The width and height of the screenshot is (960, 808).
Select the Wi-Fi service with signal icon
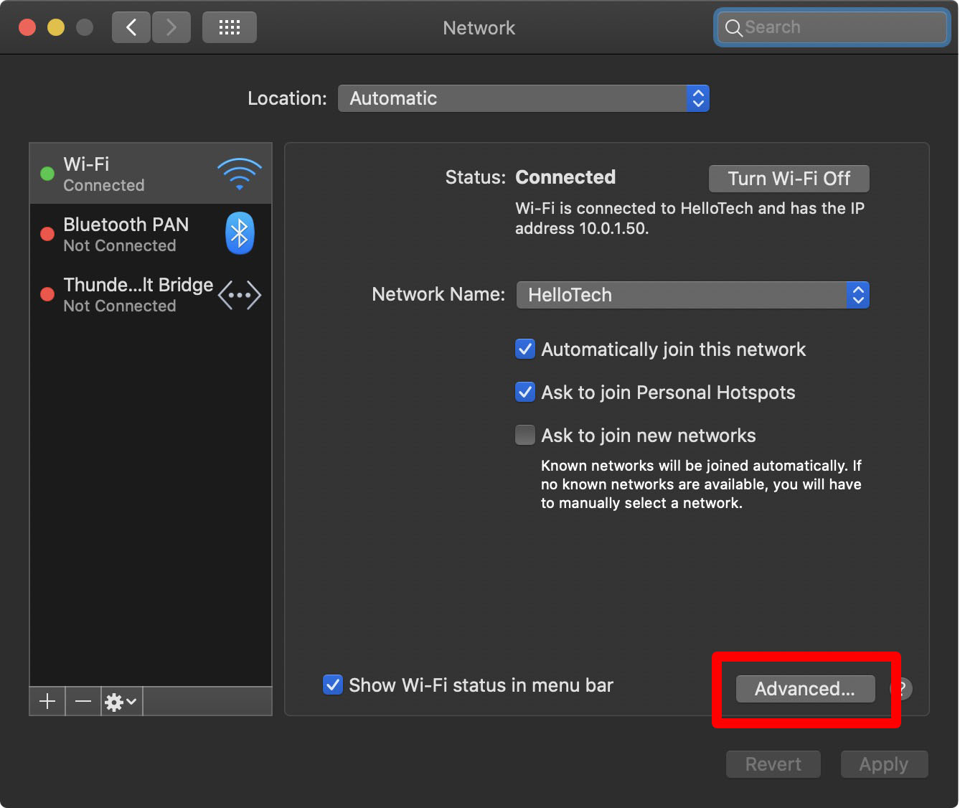coord(239,172)
